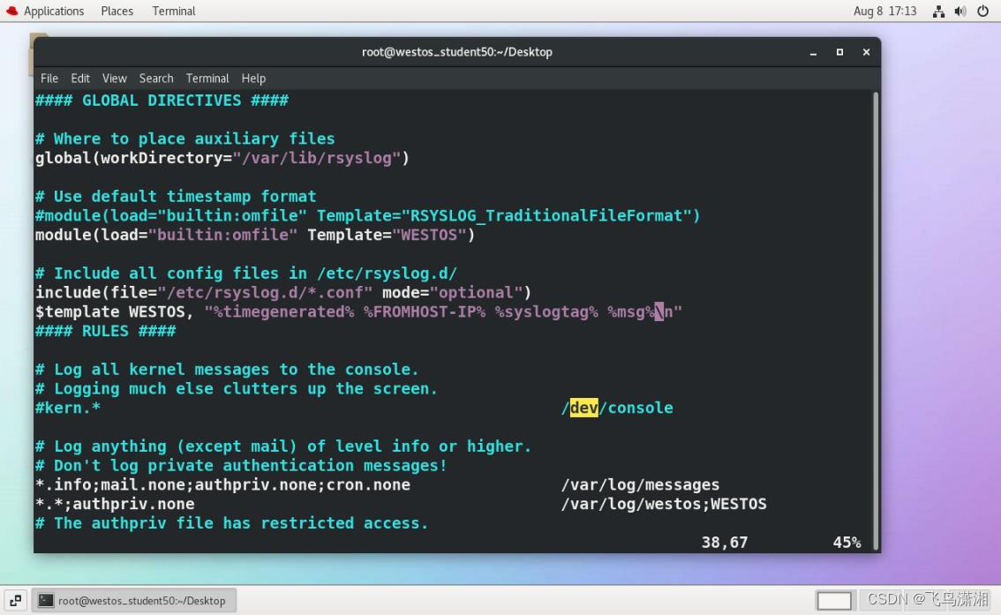Click the text %FROMHOST-IP%
The width and height of the screenshot is (1001, 615).
pyautogui.click(x=425, y=312)
